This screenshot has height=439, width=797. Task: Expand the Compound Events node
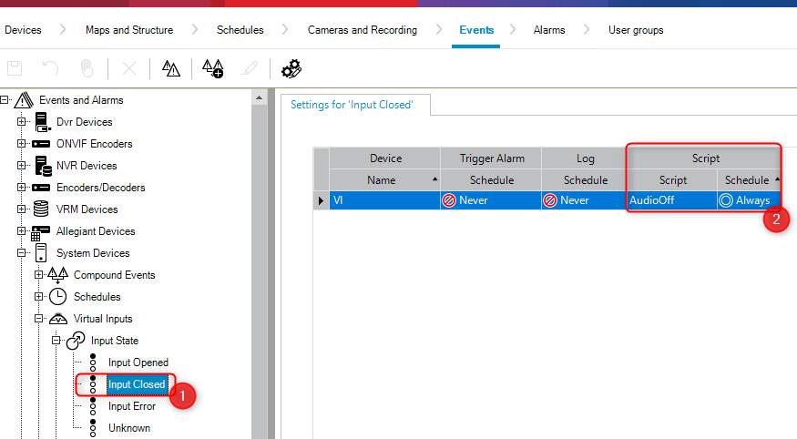point(39,275)
